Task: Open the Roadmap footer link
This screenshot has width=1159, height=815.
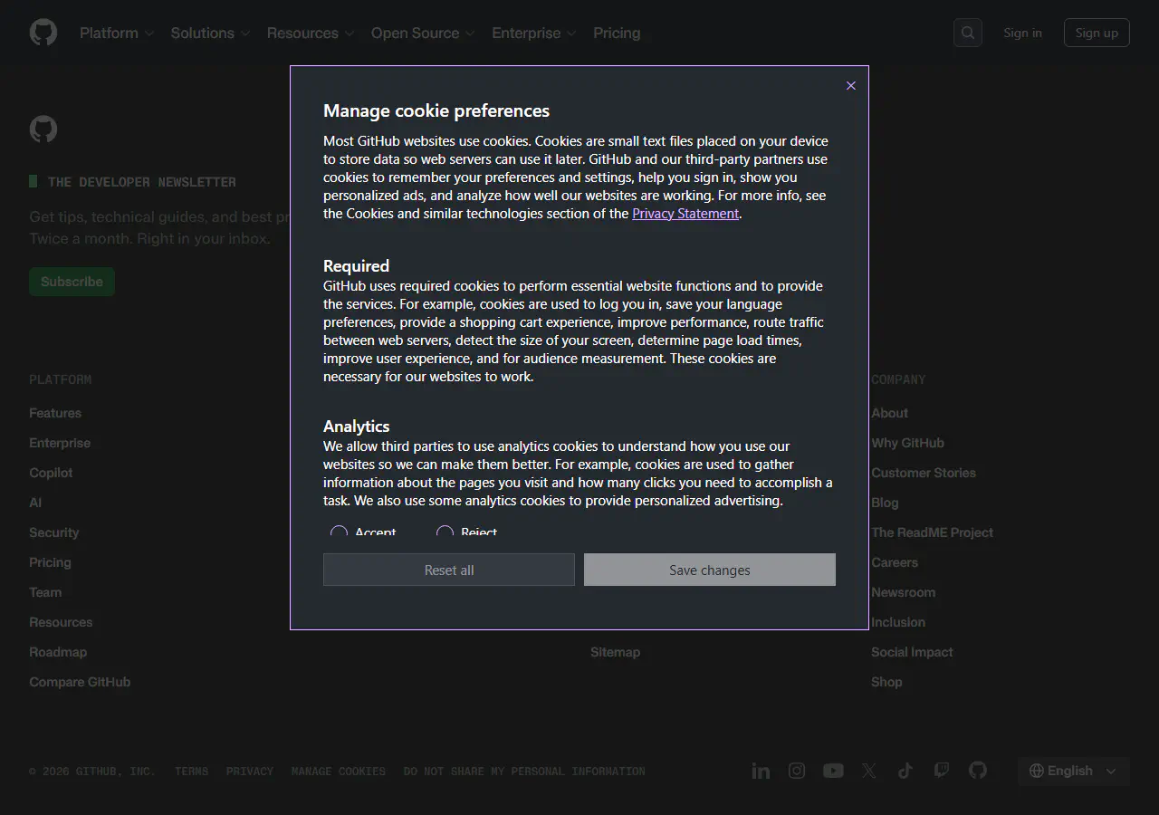Action: (x=58, y=652)
